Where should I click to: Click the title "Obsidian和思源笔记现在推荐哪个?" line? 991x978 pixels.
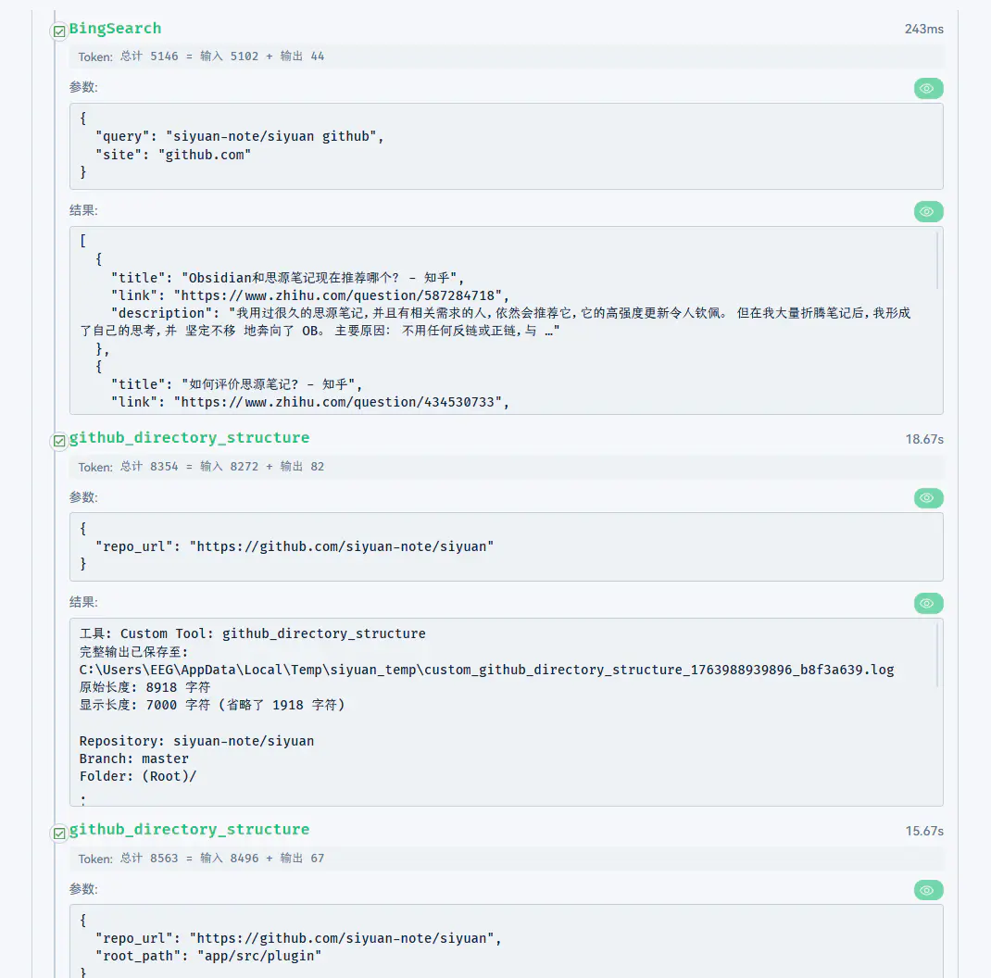tap(287, 278)
